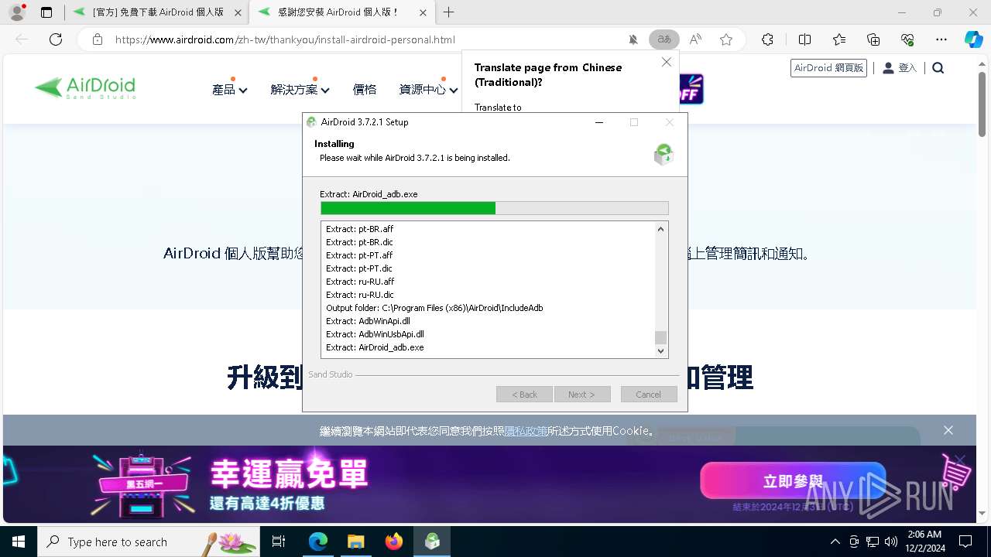Image resolution: width=991 pixels, height=557 pixels.
Task: Click the Read aloud icon
Action: [x=695, y=39]
